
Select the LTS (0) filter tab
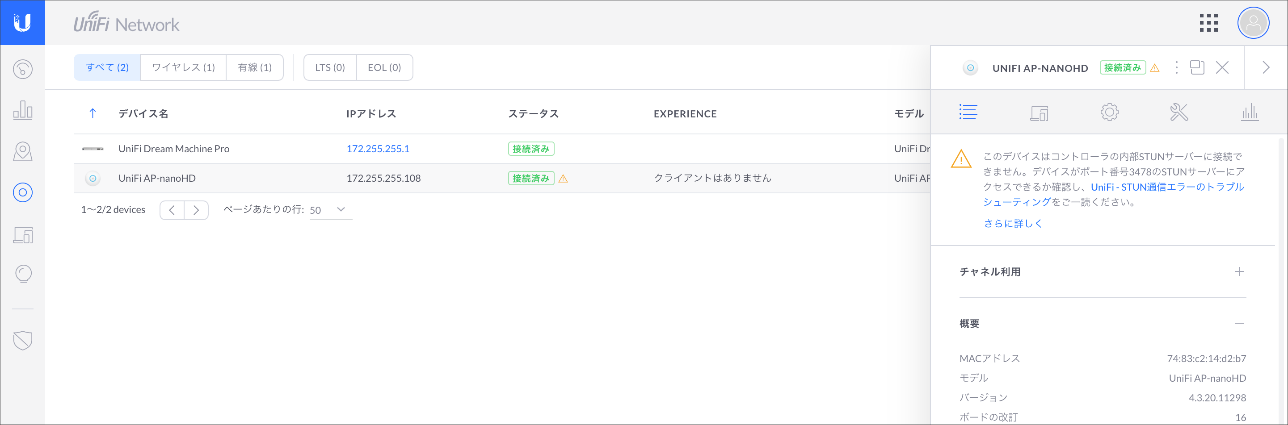click(x=330, y=67)
